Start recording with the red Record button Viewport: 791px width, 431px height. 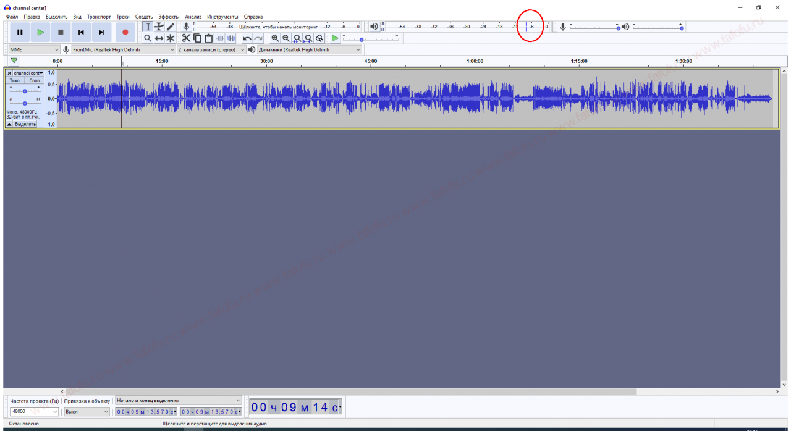[125, 32]
